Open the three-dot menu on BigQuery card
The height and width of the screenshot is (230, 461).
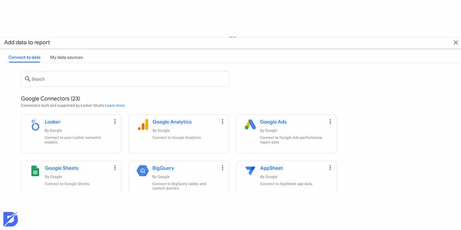coord(222,168)
